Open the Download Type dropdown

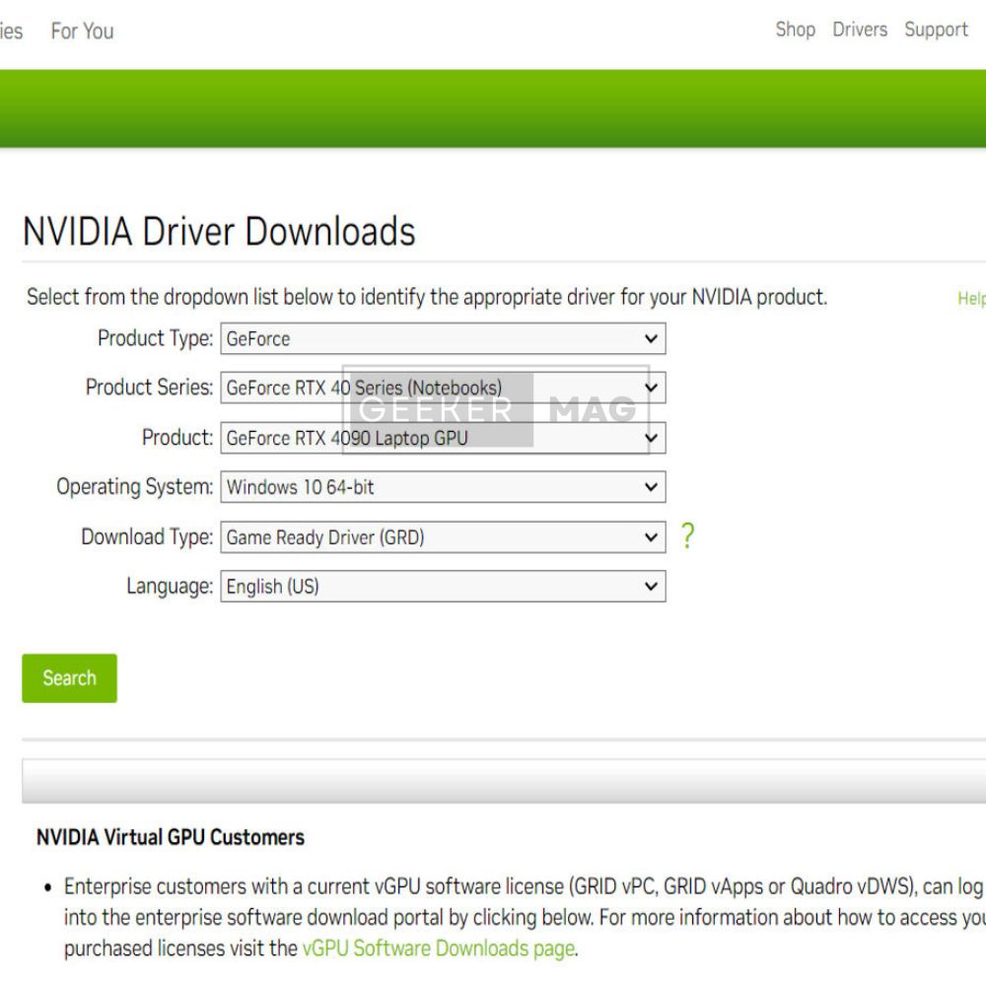(x=443, y=537)
